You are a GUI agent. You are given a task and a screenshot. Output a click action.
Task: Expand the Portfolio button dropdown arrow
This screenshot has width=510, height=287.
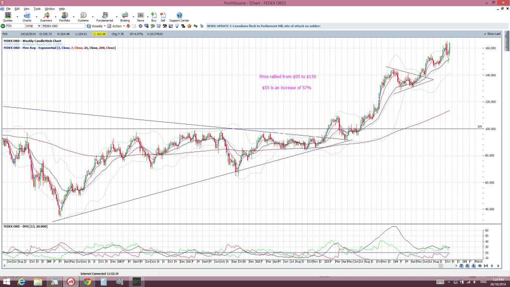click(74, 16)
